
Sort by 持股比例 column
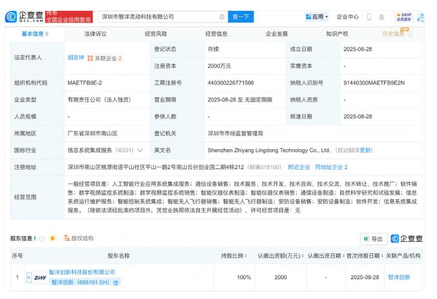click(232, 256)
